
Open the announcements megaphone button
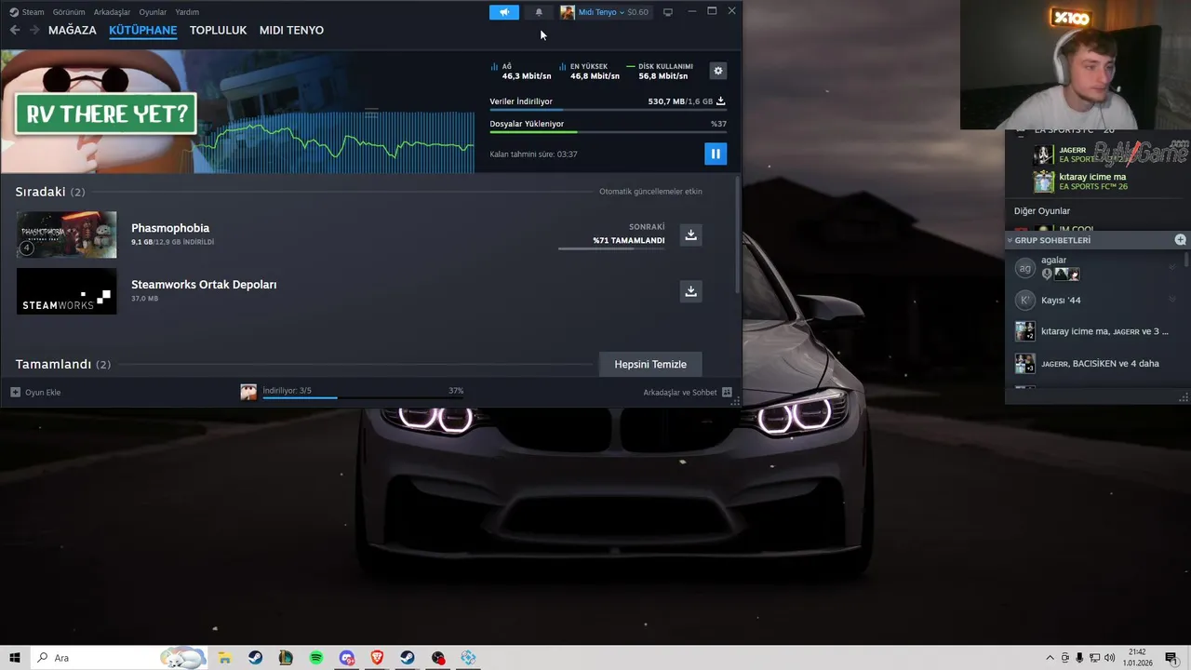pos(504,12)
